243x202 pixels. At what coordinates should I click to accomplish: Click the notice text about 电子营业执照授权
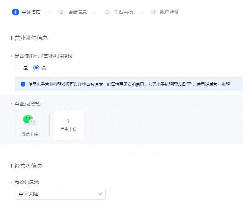click(129, 85)
